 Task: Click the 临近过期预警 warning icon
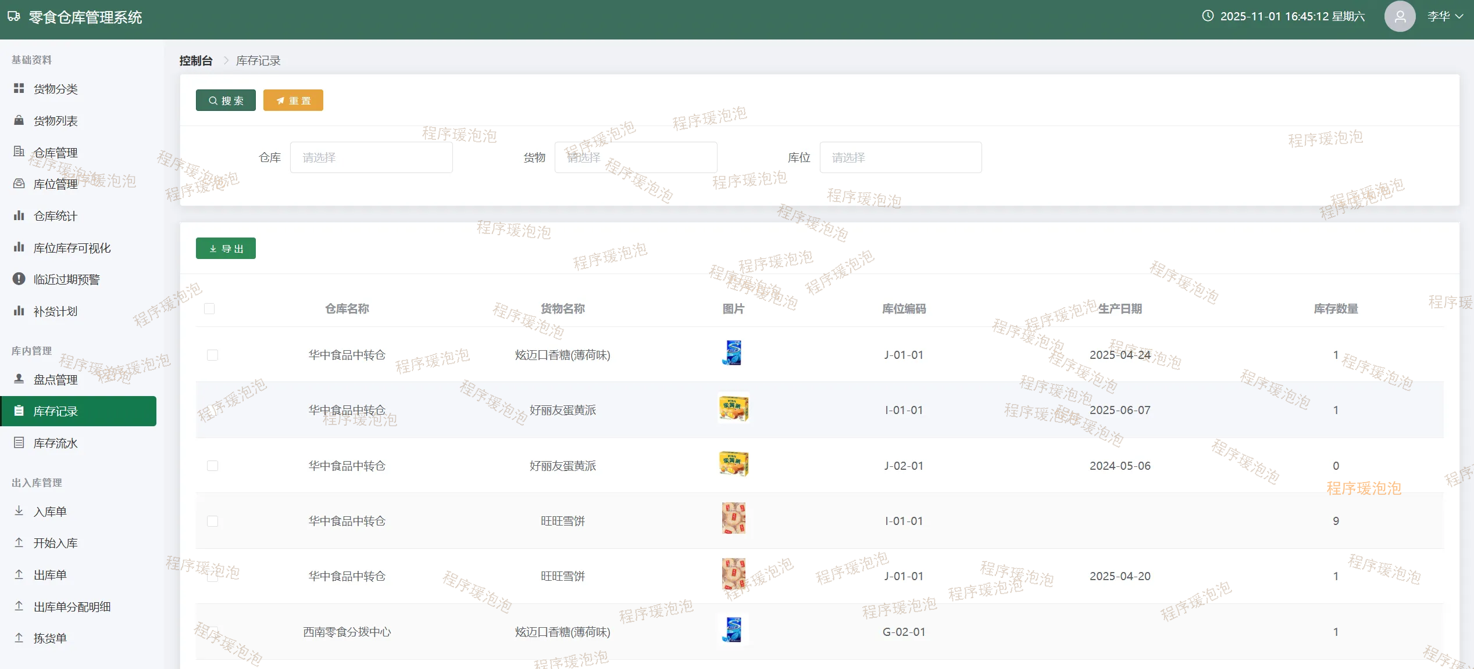[x=19, y=279]
